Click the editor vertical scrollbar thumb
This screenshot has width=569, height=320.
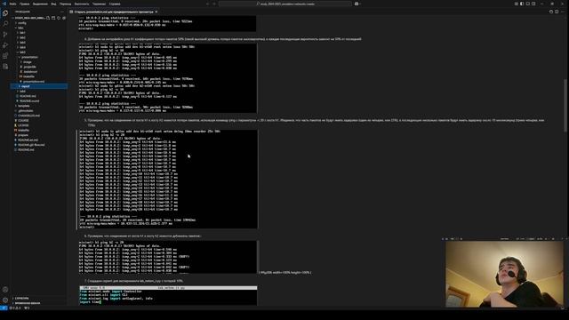(565, 106)
